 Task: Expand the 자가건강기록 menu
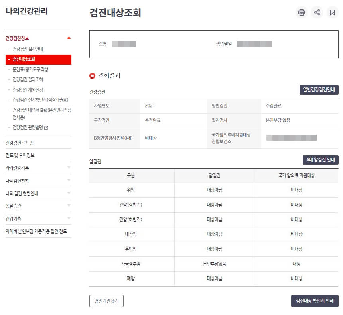coord(69,168)
